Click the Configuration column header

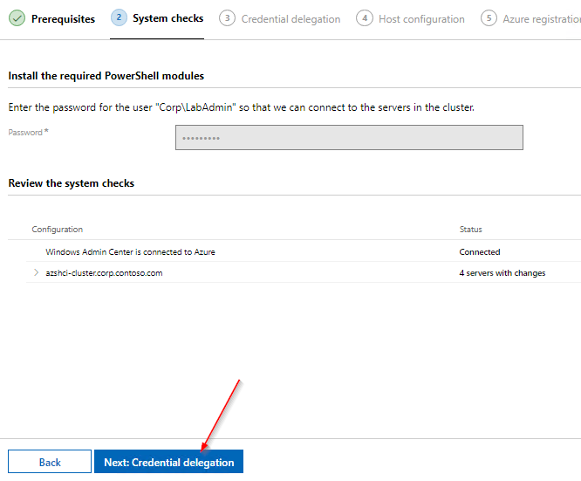click(58, 230)
